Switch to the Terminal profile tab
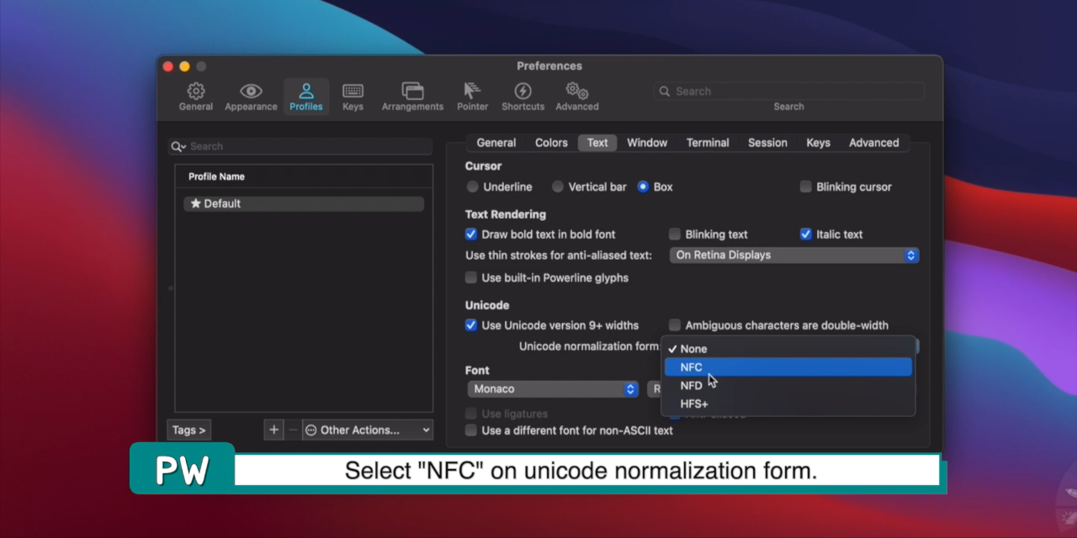 (708, 143)
